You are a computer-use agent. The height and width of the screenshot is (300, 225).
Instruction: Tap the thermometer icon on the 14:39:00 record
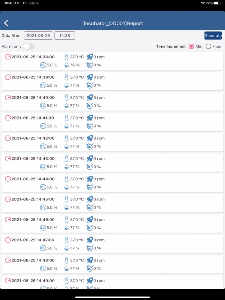tap(67, 77)
